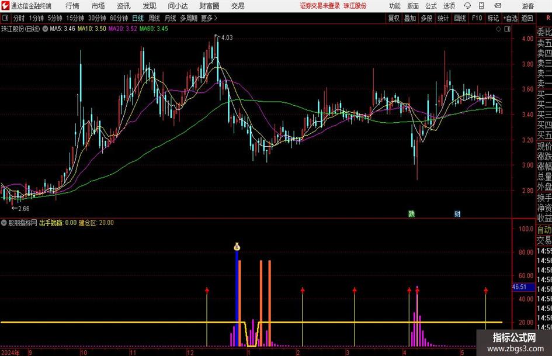Click the MA10: 3.50 label

[92, 29]
